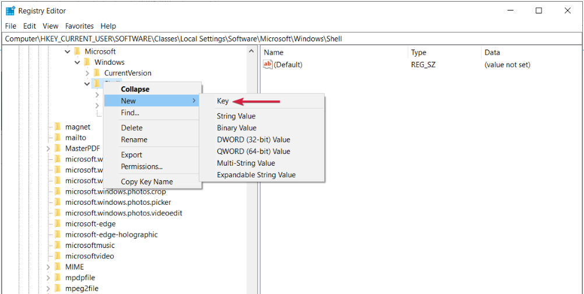Expand the mpdpfile key

click(48, 278)
